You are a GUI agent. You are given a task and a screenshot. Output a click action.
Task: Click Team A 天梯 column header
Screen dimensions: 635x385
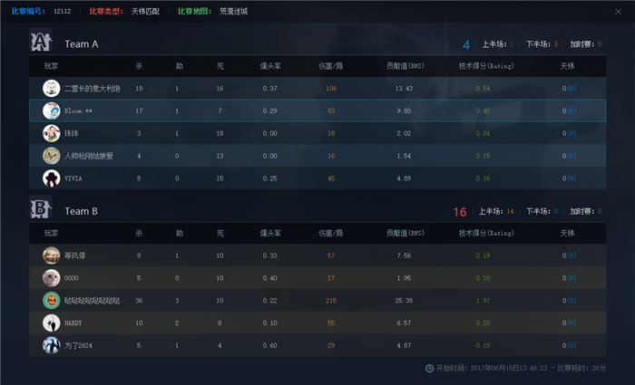pos(568,66)
